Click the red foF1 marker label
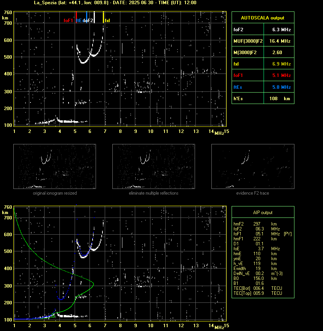The height and width of the screenshot is (331, 323). point(68,21)
